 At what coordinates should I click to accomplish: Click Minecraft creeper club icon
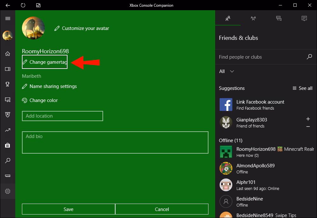[x=226, y=152]
